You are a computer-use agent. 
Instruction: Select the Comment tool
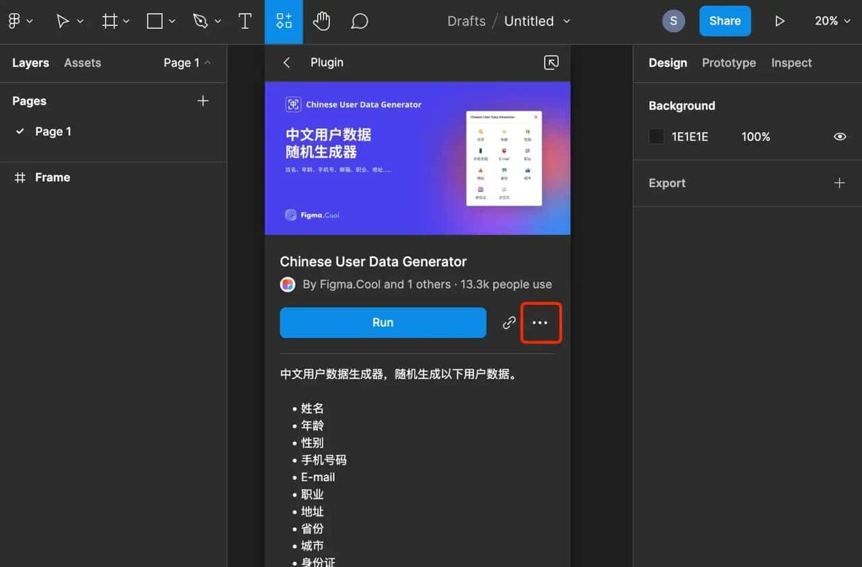click(x=360, y=22)
